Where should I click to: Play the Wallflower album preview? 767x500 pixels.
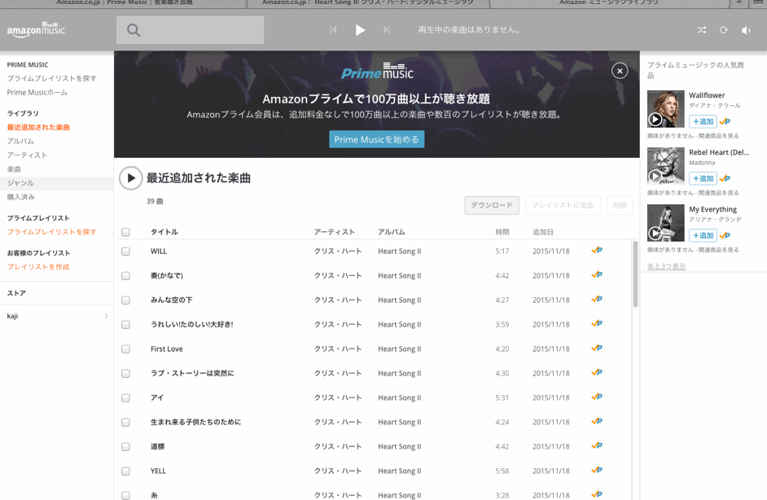click(655, 119)
